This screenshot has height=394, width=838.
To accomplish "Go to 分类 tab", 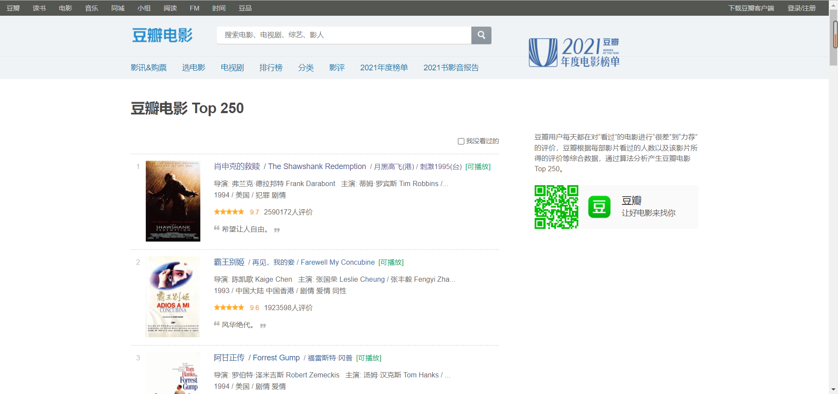I will click(306, 68).
